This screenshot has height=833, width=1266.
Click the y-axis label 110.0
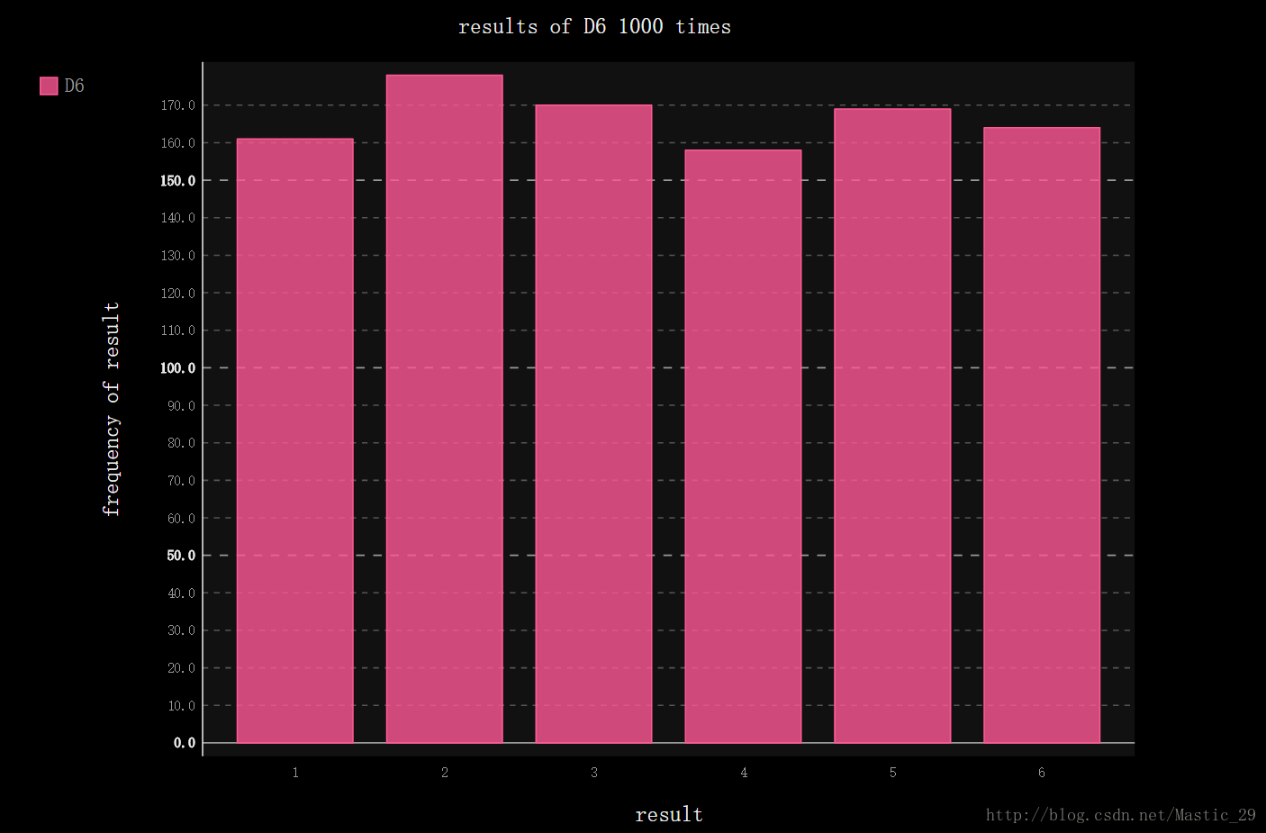point(178,330)
